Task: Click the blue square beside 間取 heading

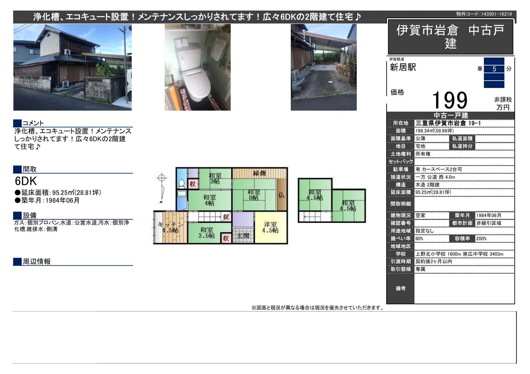Action: (x=18, y=169)
